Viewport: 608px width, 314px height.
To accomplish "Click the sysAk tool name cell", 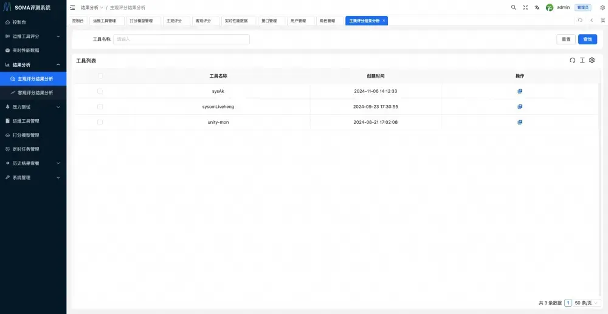I will point(218,91).
